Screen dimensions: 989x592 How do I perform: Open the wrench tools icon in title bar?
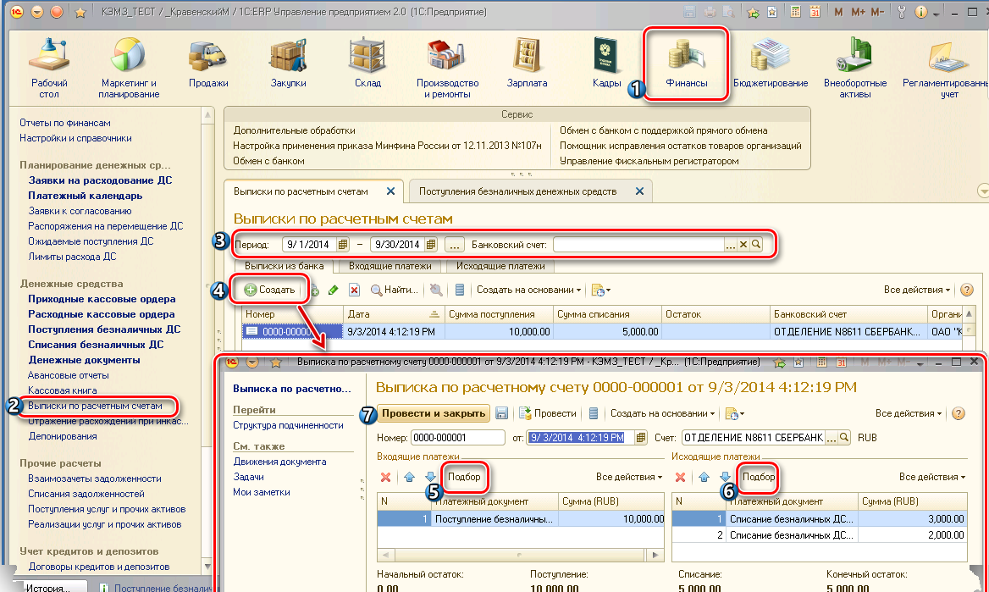[x=901, y=12]
